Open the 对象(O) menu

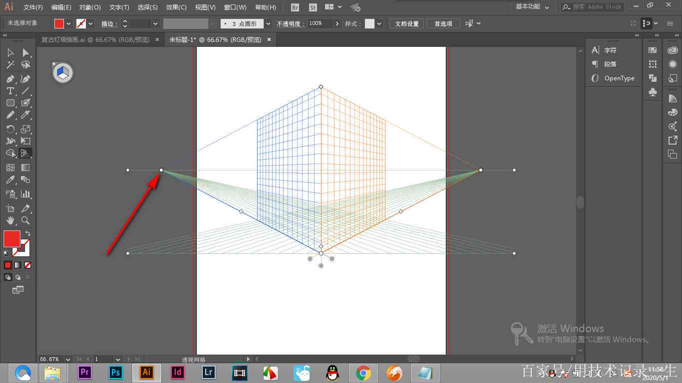90,7
